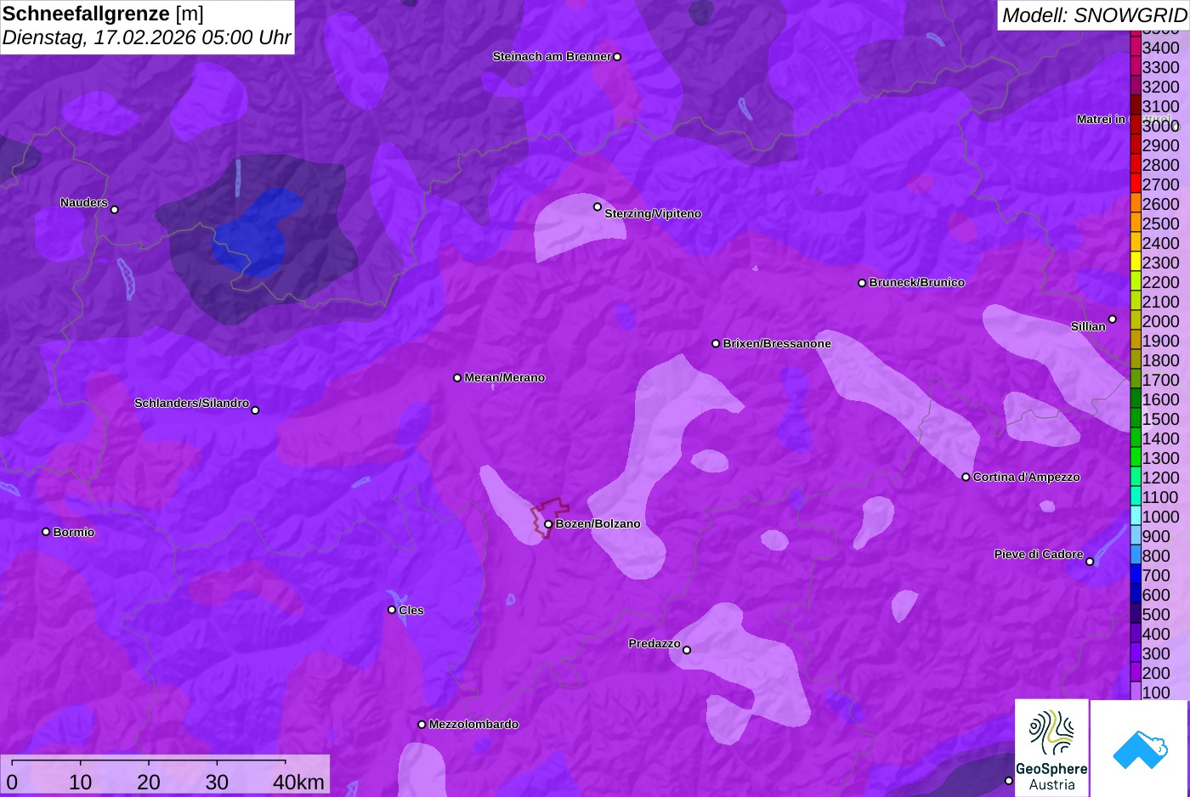This screenshot has height=797, width=1190.
Task: Click the blue cloud arrow logo
Action: click(1140, 749)
